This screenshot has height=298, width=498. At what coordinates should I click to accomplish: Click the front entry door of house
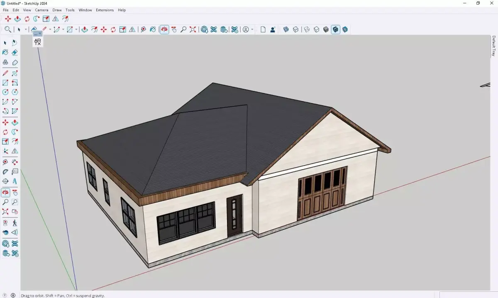[x=234, y=216]
